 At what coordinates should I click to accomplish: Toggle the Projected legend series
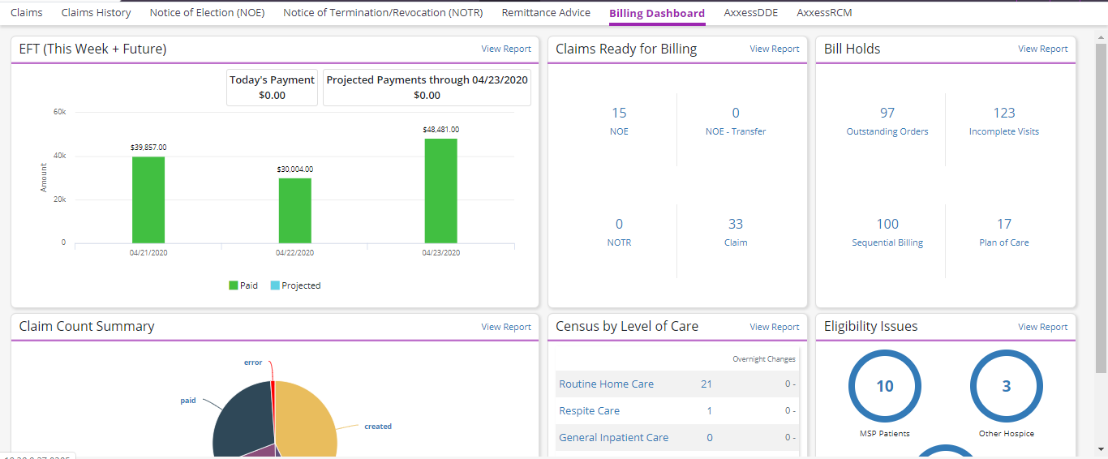[x=295, y=285]
